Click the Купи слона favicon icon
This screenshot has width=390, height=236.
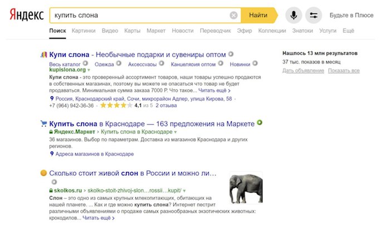43,55
